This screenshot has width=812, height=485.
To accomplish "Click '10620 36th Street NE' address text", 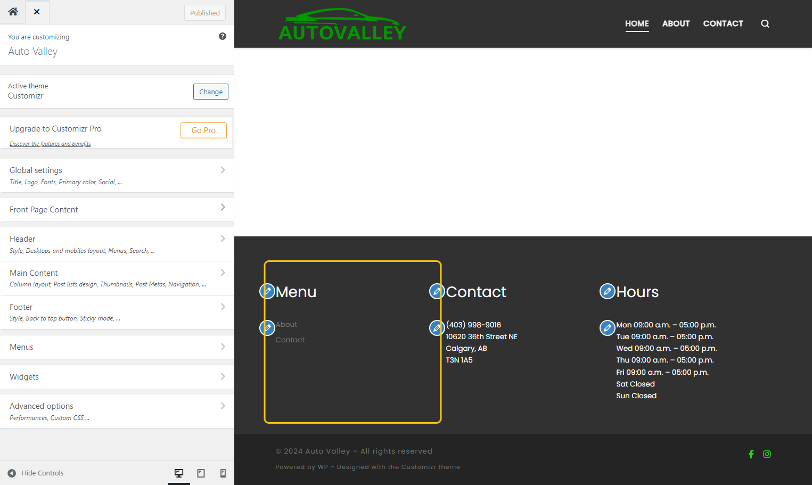I will [x=481, y=336].
